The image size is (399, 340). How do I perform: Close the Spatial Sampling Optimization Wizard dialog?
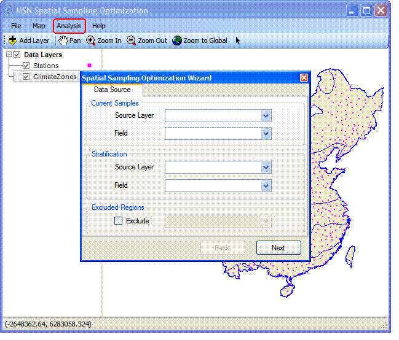(304, 78)
